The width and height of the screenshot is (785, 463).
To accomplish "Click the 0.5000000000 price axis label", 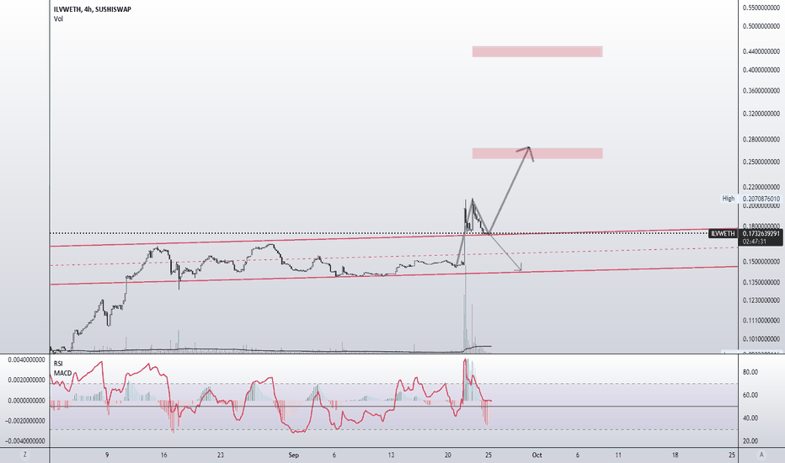I will click(x=761, y=26).
